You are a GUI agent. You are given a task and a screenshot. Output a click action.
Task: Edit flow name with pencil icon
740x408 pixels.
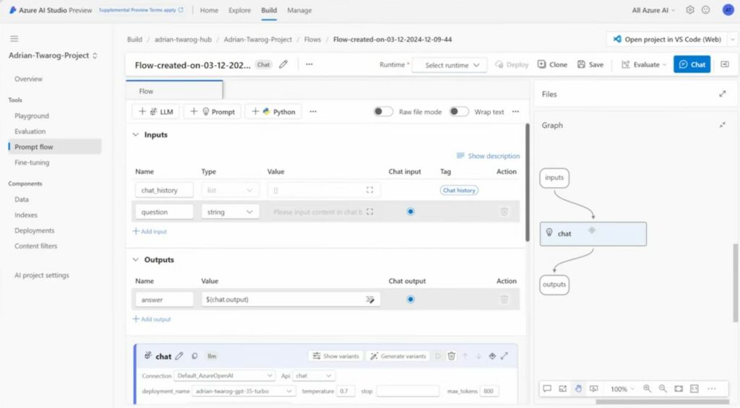coord(283,64)
